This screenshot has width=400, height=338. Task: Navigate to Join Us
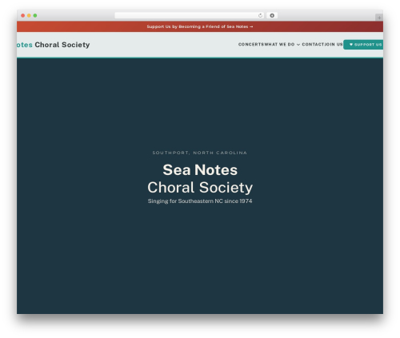pyautogui.click(x=334, y=45)
